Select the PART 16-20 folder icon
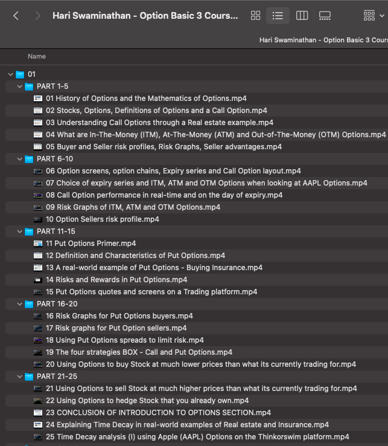 click(x=29, y=304)
